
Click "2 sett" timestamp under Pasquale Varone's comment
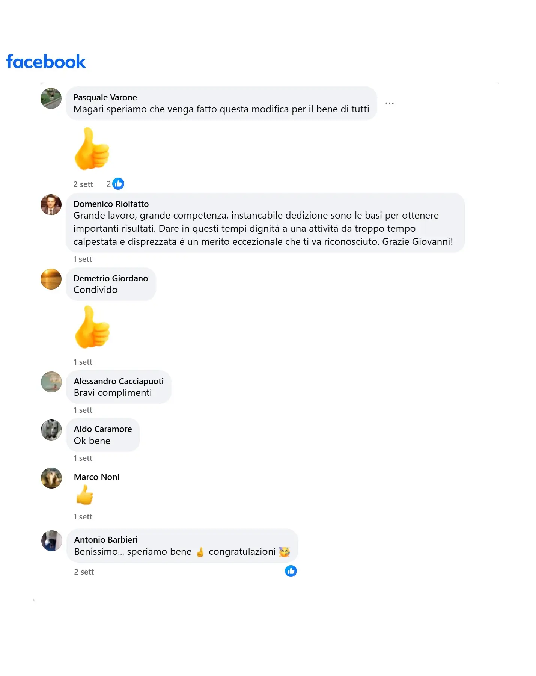[83, 184]
